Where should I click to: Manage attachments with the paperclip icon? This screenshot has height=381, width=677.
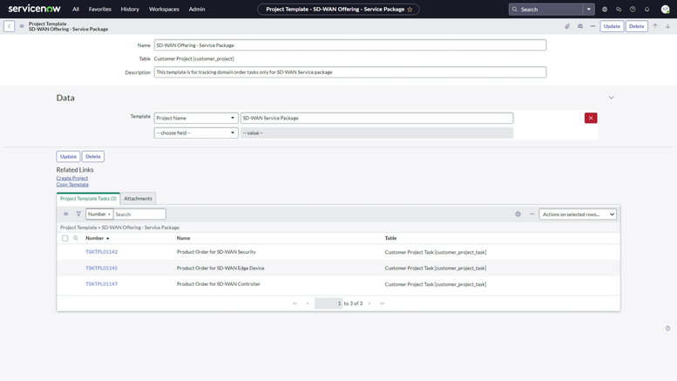point(567,26)
